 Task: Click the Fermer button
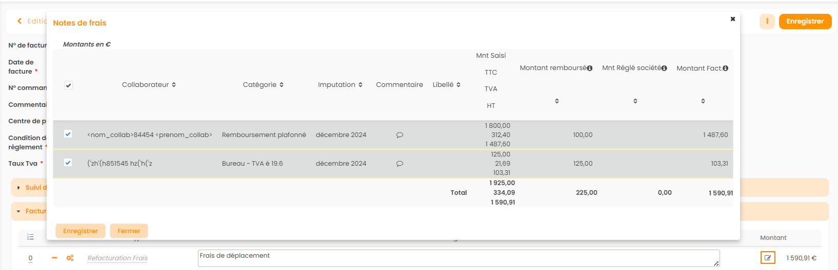click(129, 231)
